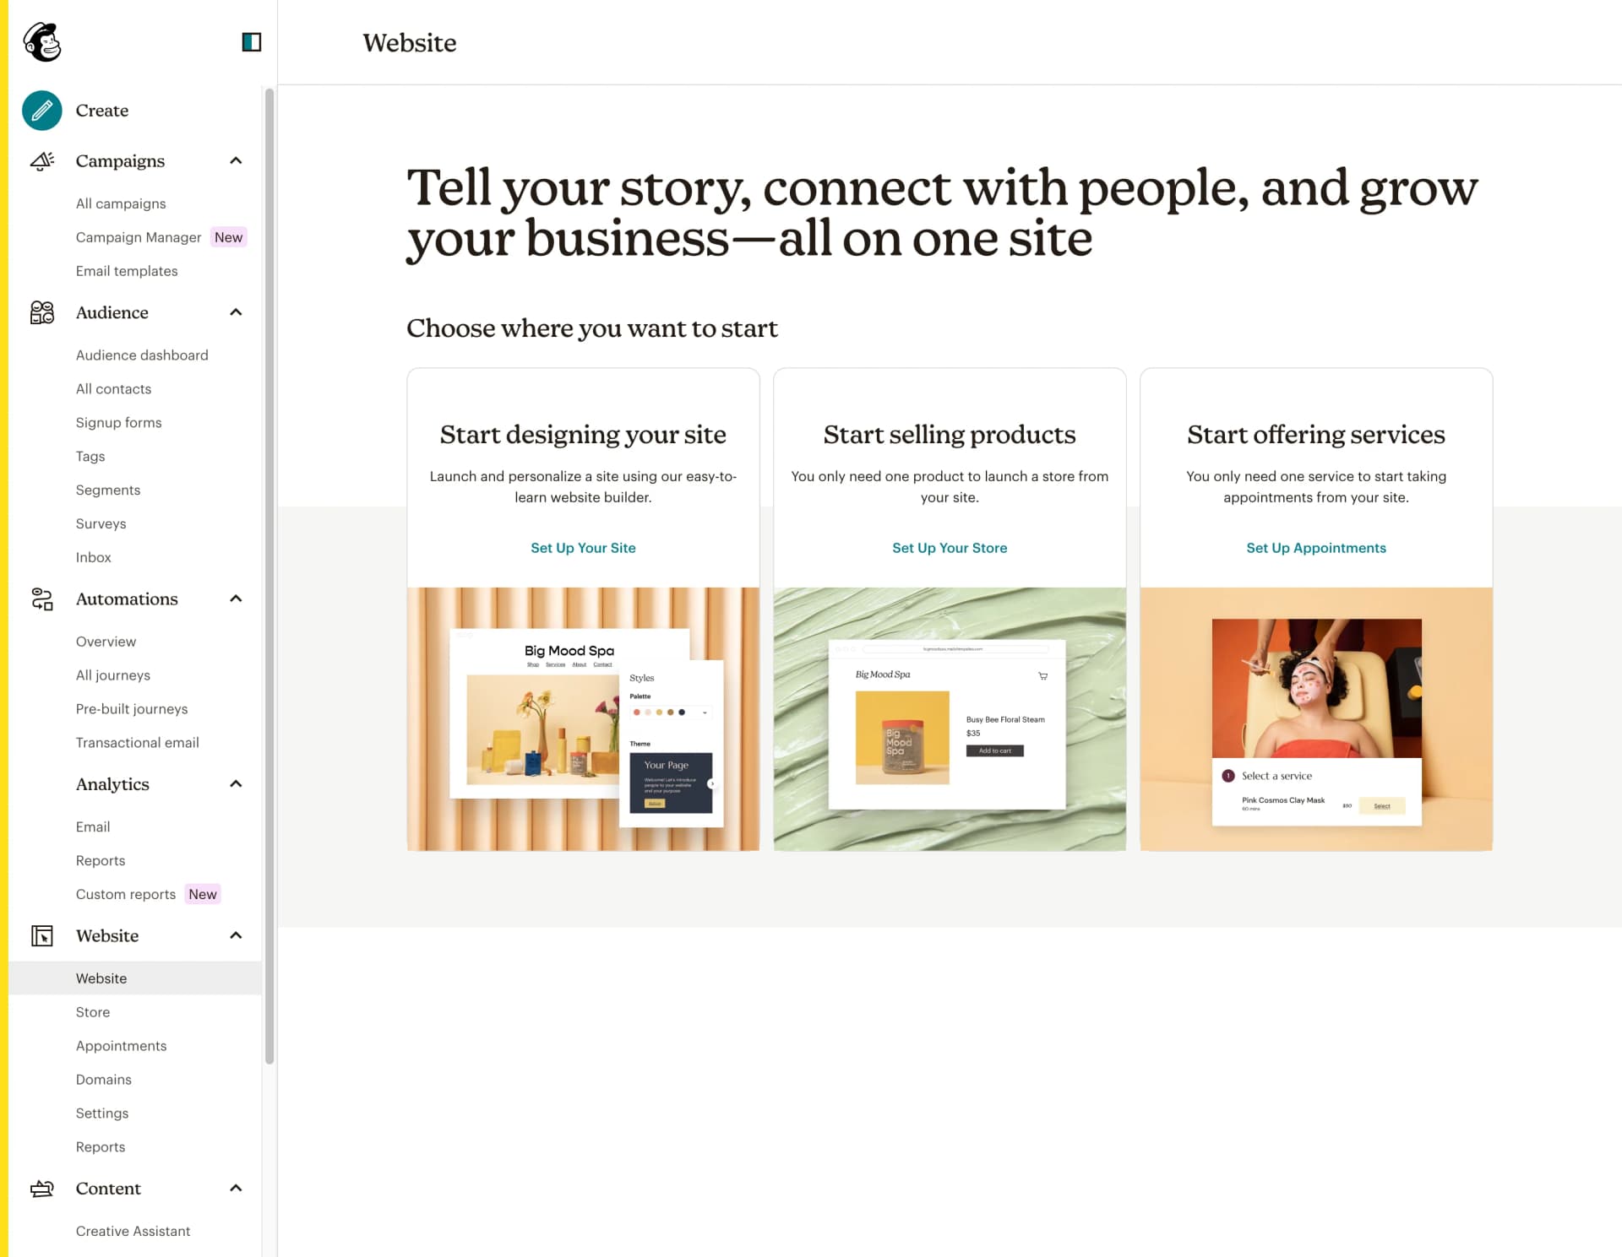Click the Content icon in sidebar
Screen dimensions: 1622x1257
coord(42,1189)
